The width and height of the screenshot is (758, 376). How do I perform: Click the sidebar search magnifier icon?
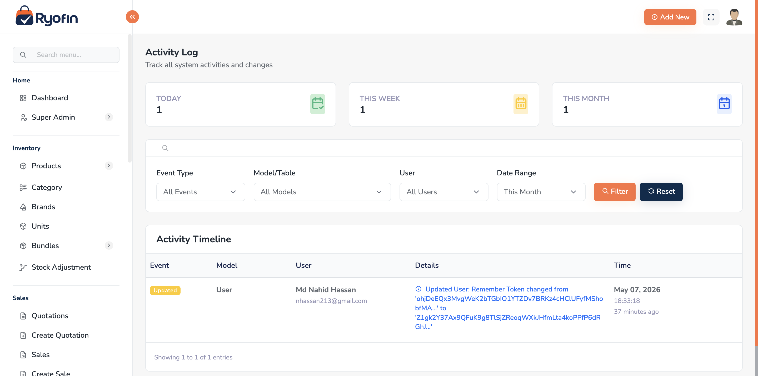pyautogui.click(x=23, y=55)
